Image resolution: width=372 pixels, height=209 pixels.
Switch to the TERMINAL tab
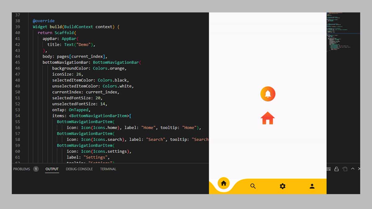(108, 169)
